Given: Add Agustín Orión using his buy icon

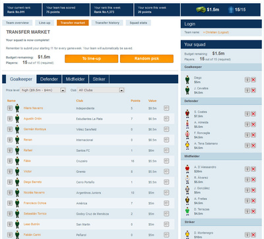Looking at the screenshot, I should (x=166, y=119).
